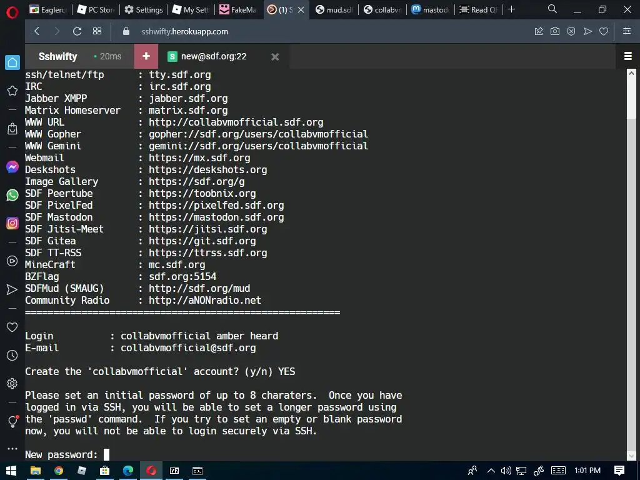Switch to the FakeMa tab
Image resolution: width=640 pixels, height=480 pixels.
coord(238,10)
